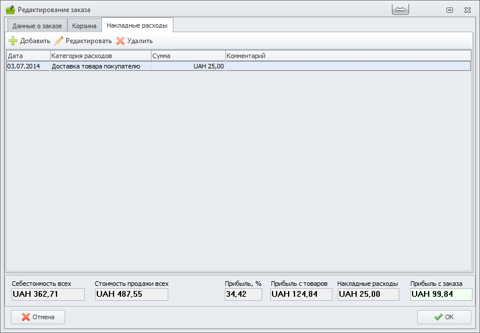The width and height of the screenshot is (480, 333).
Task: Click the pencil Редактировать toolbar button
Action: coord(83,41)
